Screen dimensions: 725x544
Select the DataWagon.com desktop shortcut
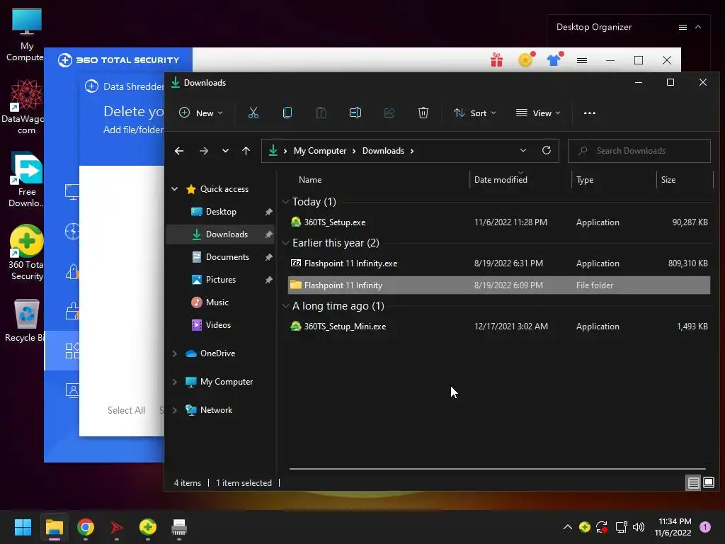[25, 107]
